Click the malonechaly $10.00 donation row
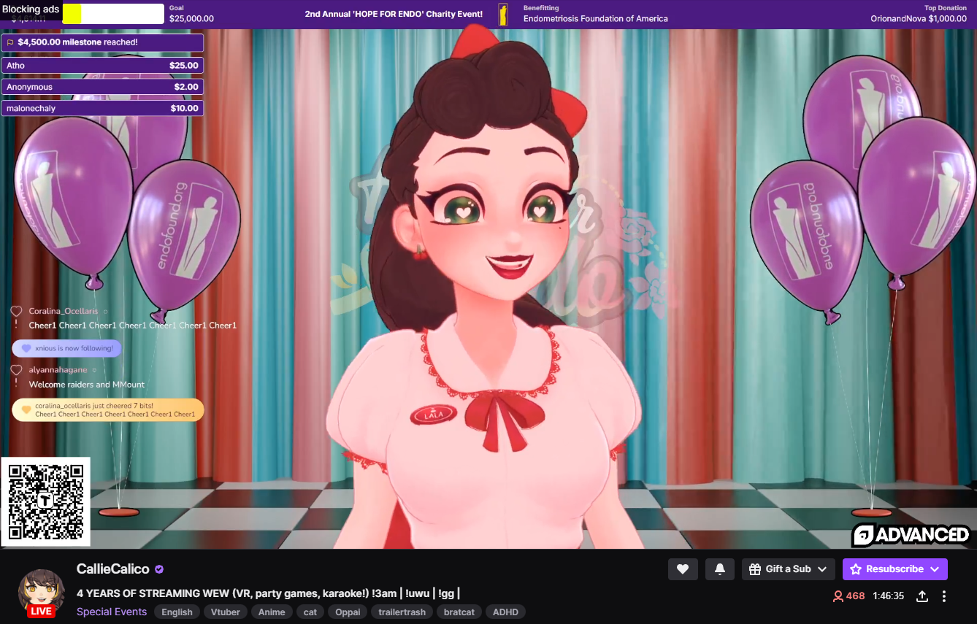The height and width of the screenshot is (624, 977). pyautogui.click(x=102, y=108)
